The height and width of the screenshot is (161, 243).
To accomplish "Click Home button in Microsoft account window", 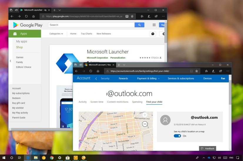I will 98,71.
